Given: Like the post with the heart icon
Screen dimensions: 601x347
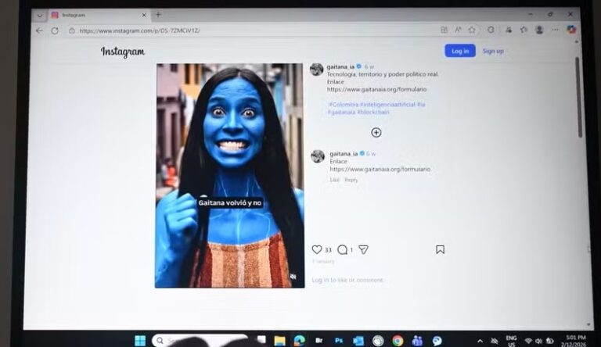Looking at the screenshot, I should tap(317, 249).
